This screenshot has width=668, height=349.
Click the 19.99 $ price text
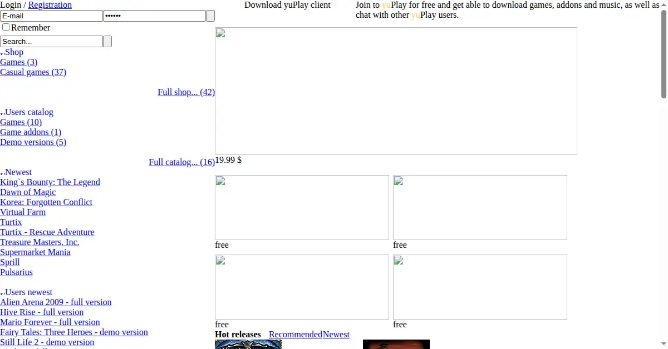click(228, 160)
